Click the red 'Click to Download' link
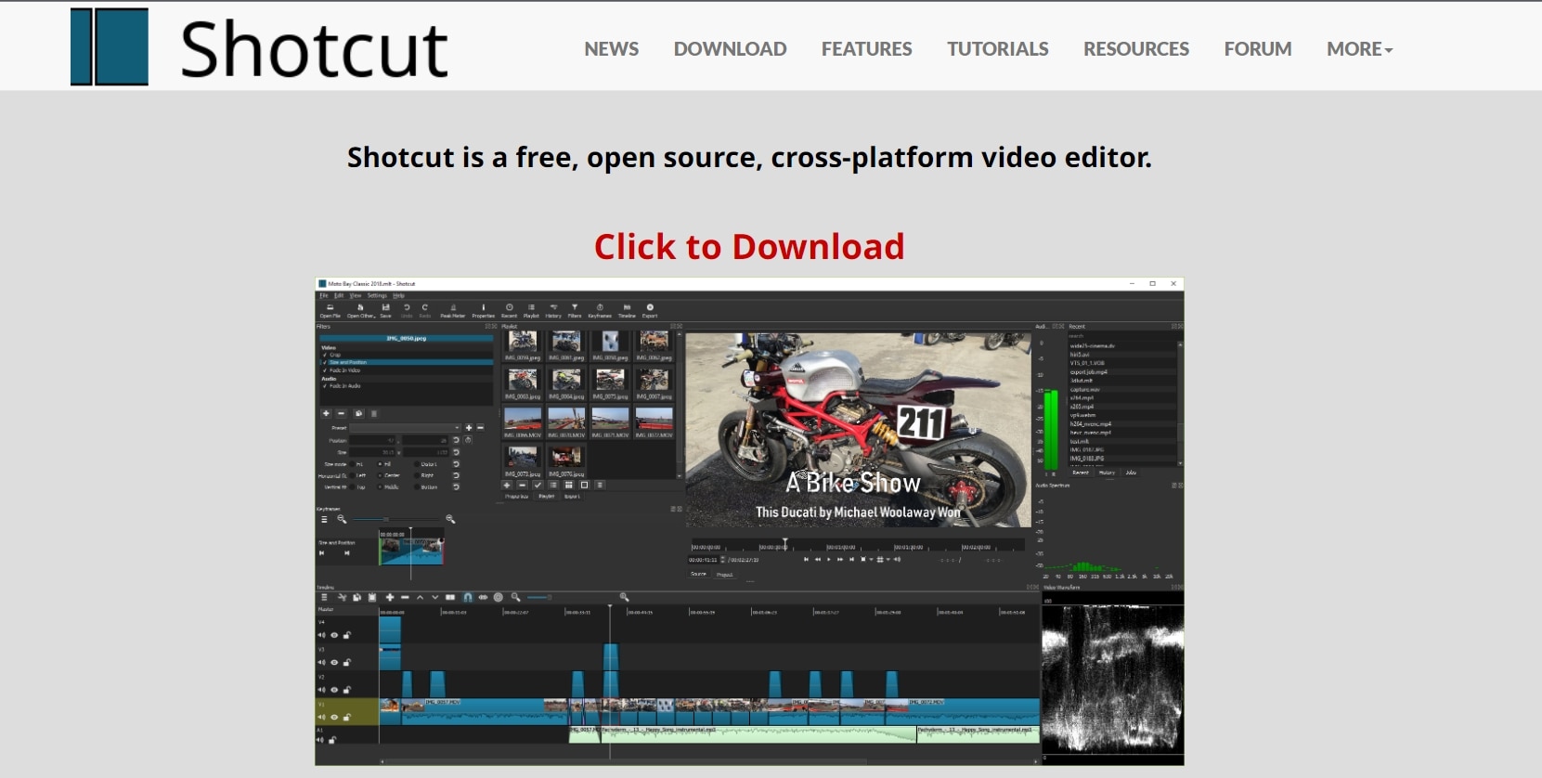This screenshot has width=1542, height=778. pyautogui.click(x=749, y=247)
